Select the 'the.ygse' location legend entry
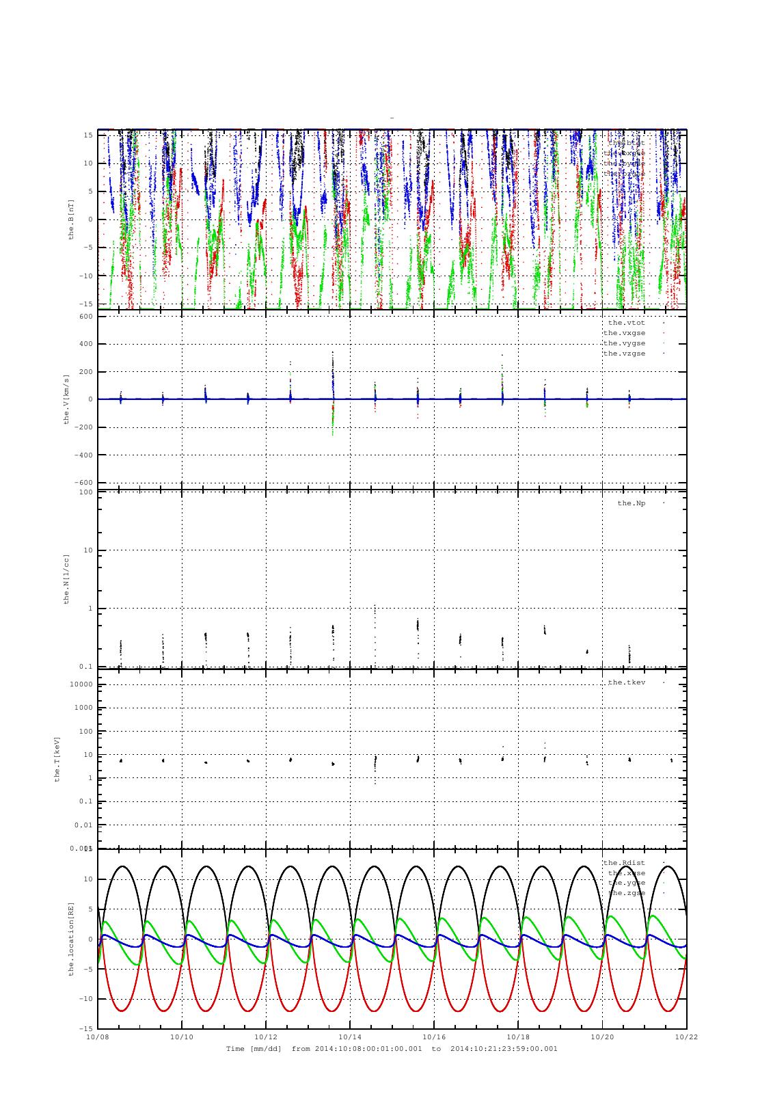Image resolution: width=773 pixels, height=1094 pixels. click(x=626, y=883)
